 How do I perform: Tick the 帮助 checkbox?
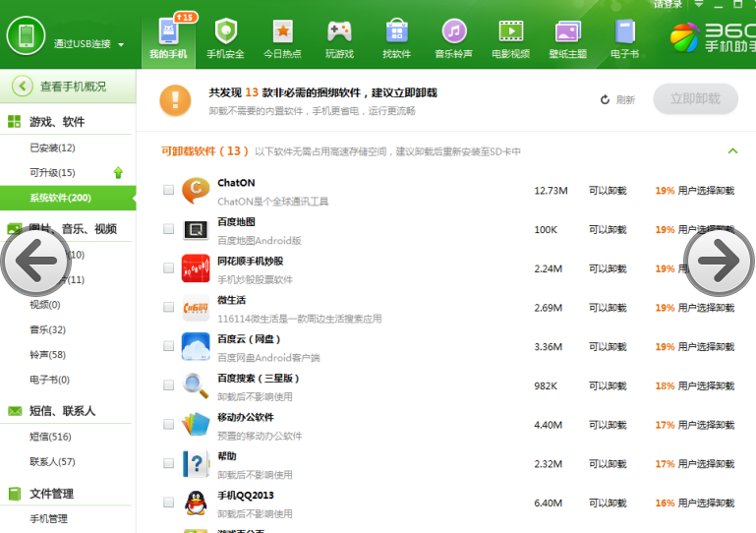[x=168, y=463]
